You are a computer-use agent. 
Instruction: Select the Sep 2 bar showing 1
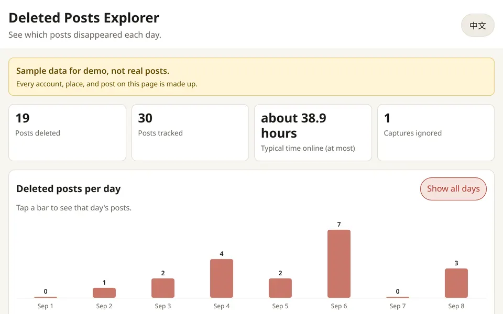point(104,293)
